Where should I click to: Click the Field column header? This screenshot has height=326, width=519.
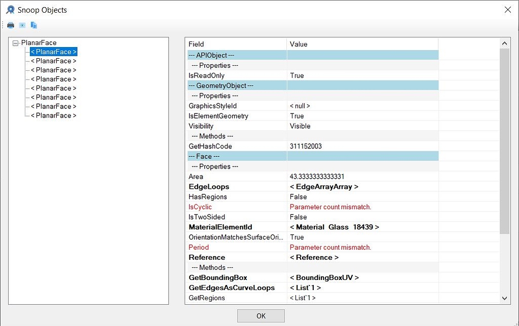pos(196,44)
